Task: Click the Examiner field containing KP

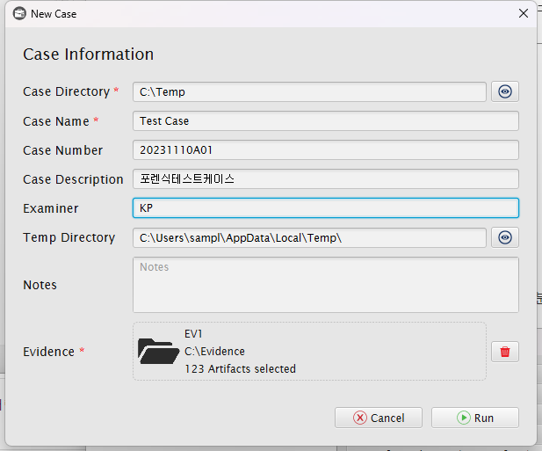Action: point(326,208)
